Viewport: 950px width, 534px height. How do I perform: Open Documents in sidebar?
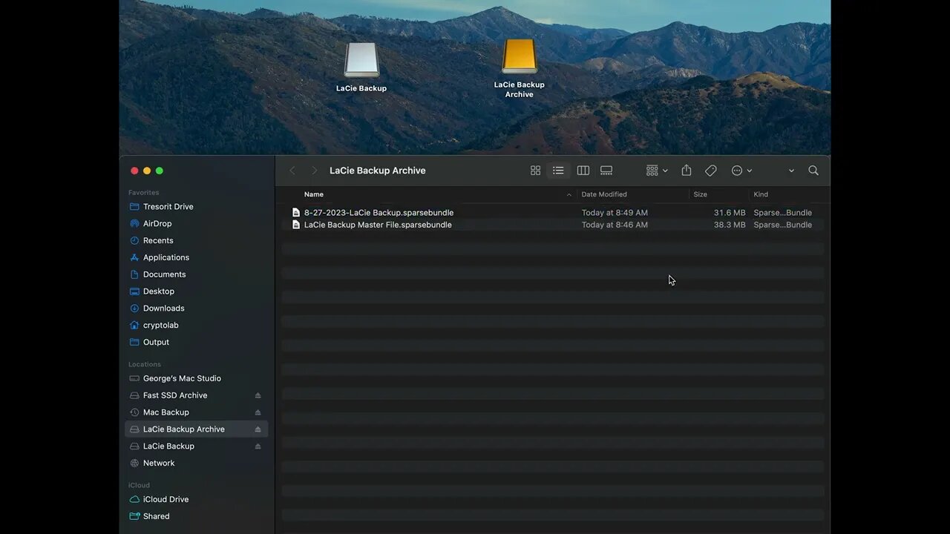pos(164,274)
